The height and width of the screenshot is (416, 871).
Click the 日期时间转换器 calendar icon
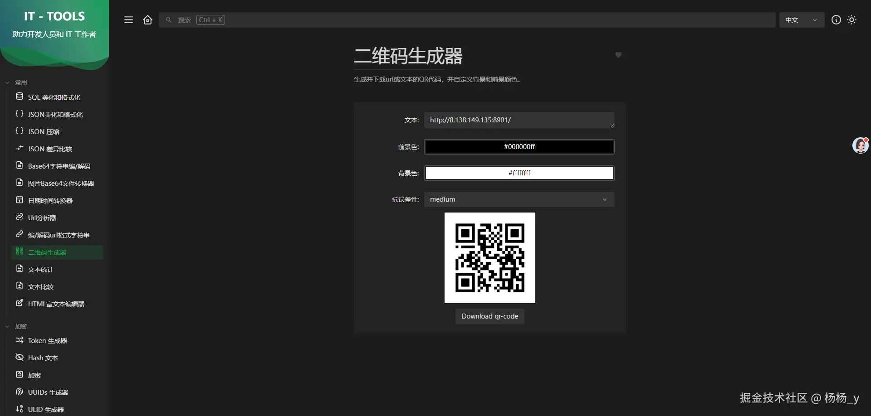20,200
